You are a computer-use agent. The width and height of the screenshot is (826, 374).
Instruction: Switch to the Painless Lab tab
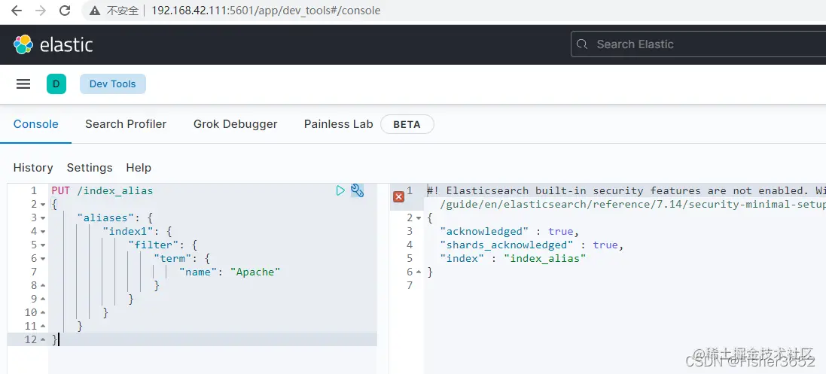(x=338, y=124)
